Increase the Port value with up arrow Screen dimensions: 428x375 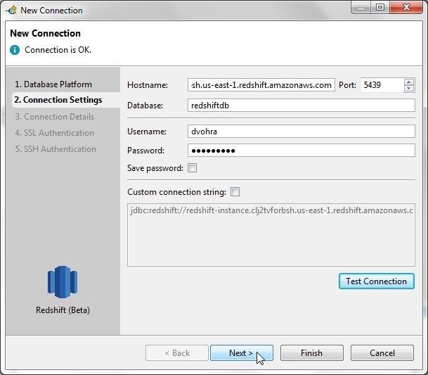coord(409,82)
